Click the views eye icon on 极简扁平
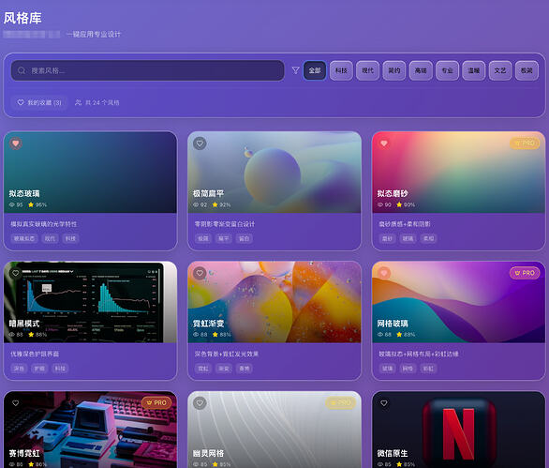Screen dimensions: 549x468 (x=196, y=204)
